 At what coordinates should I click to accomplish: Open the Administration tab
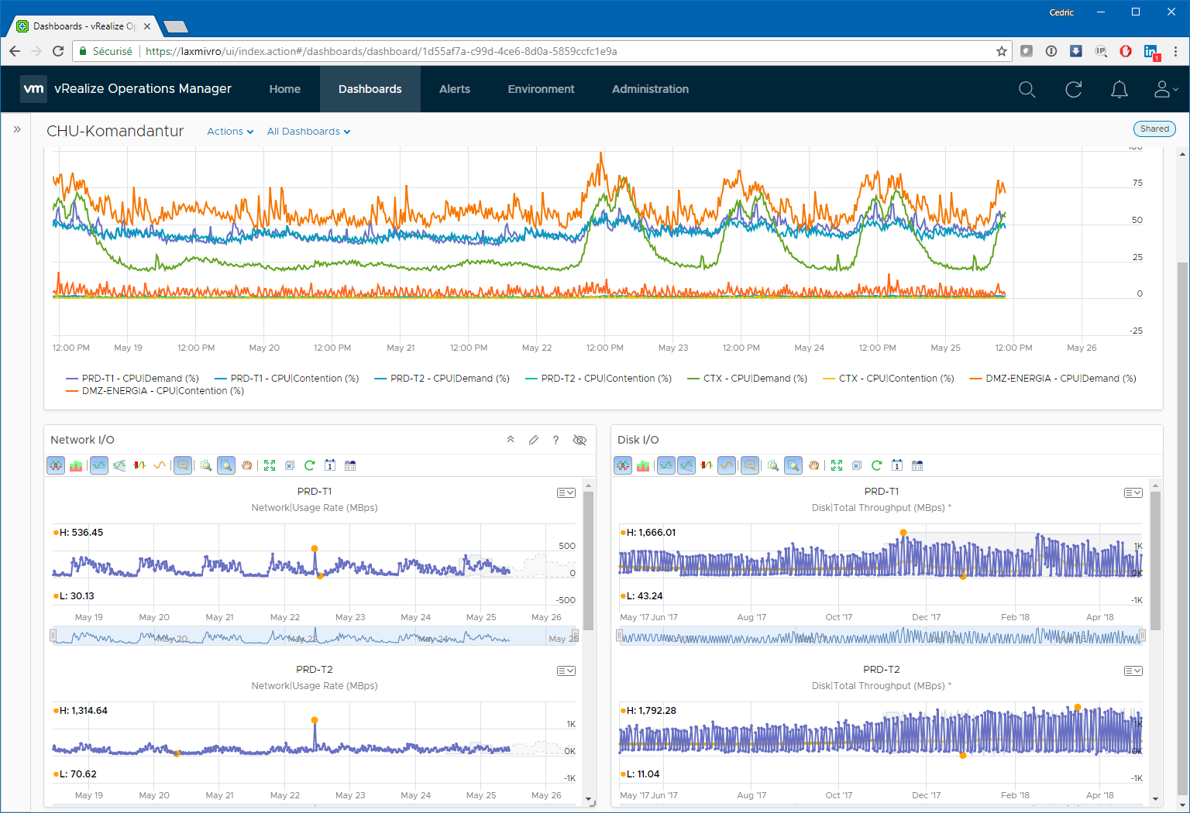click(650, 89)
